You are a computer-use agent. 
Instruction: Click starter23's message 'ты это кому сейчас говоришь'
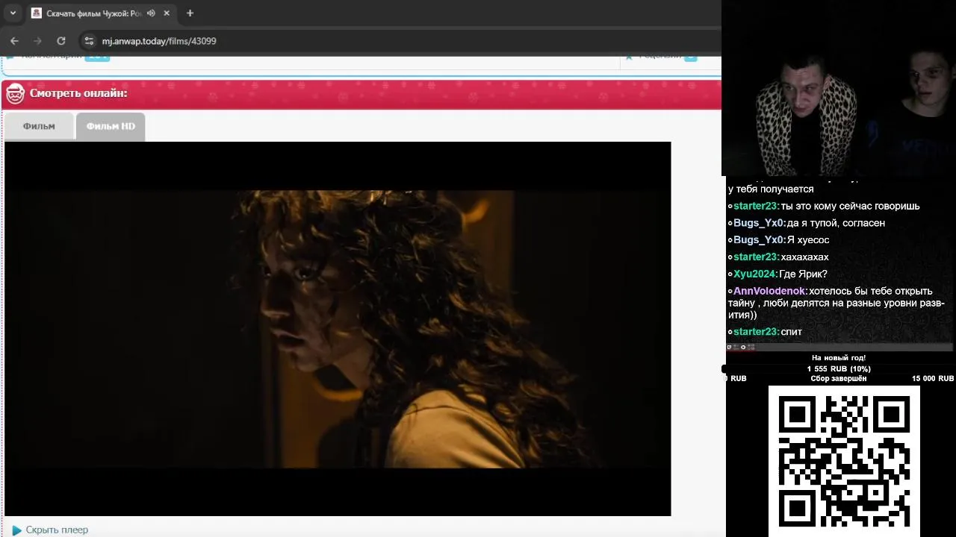pyautogui.click(x=850, y=206)
